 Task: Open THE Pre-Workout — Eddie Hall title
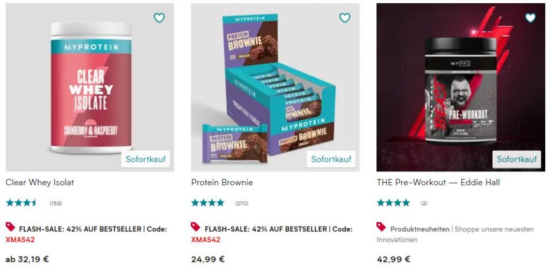[438, 182]
